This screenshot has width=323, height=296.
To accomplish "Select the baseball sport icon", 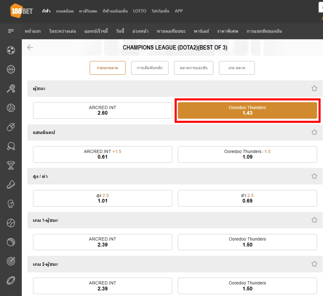I will point(11,223).
